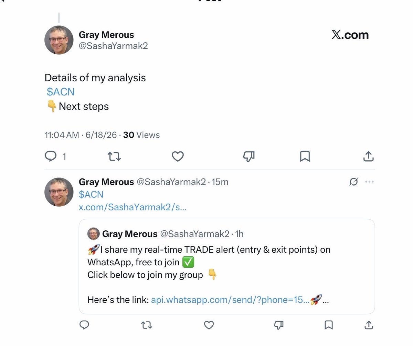This screenshot has width=413, height=346.
Task: Bookmark the 15m reply
Action: click(x=329, y=324)
